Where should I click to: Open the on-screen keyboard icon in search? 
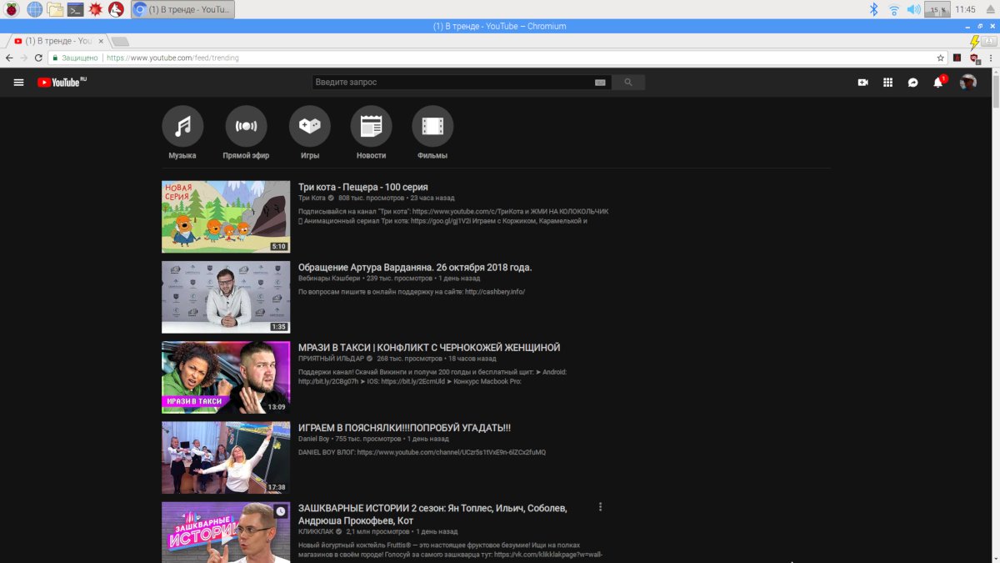point(600,83)
